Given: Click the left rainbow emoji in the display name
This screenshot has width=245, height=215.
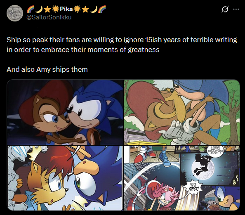Looking at the screenshot, I should pos(30,9).
